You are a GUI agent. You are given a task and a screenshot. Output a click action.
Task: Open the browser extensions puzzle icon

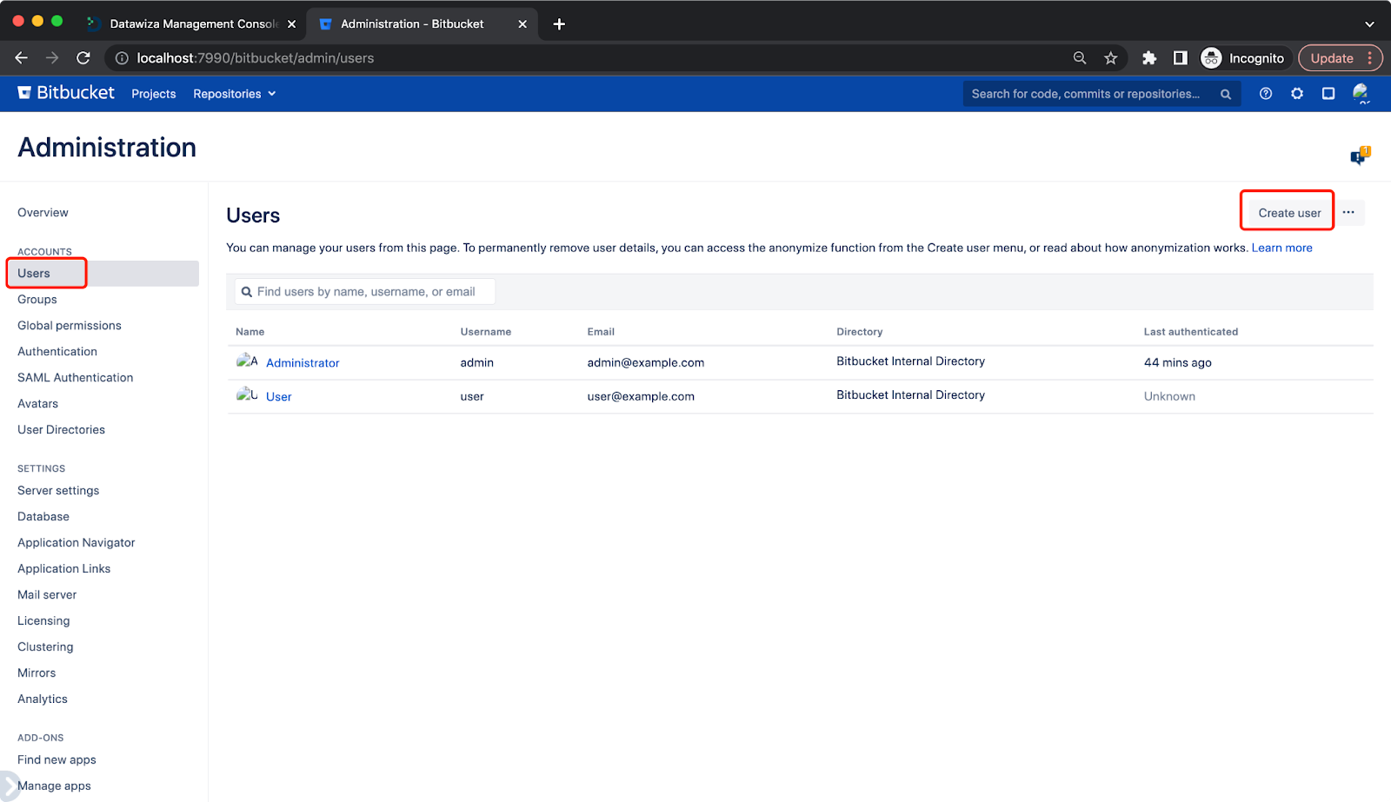[1149, 58]
